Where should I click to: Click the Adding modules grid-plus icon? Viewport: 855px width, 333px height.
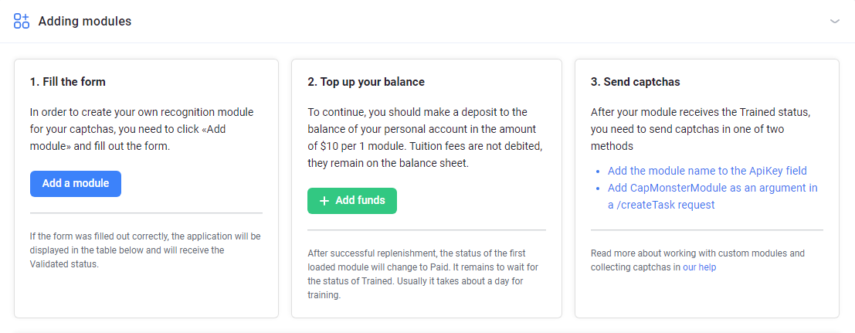pos(22,22)
